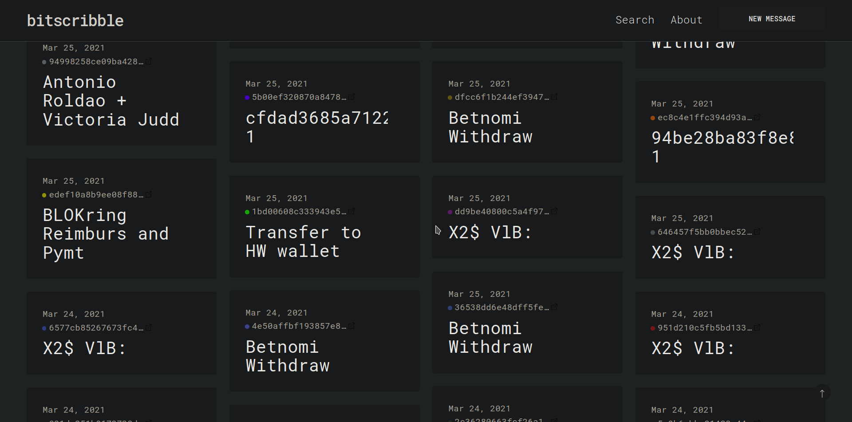
Task: Open external link icon beside ec8c4e1ffc394d93a hash
Action: [757, 117]
